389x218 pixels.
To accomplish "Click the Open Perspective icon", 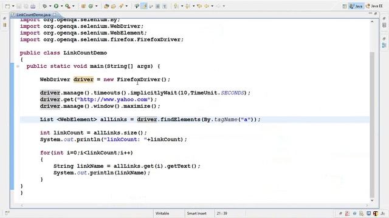I will (x=345, y=6).
